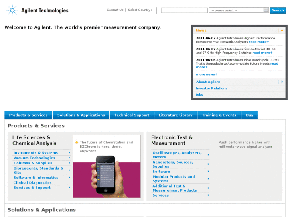Screen dimensions: 290x217
Task: Switch to Training & Events tab
Action: (x=219, y=115)
